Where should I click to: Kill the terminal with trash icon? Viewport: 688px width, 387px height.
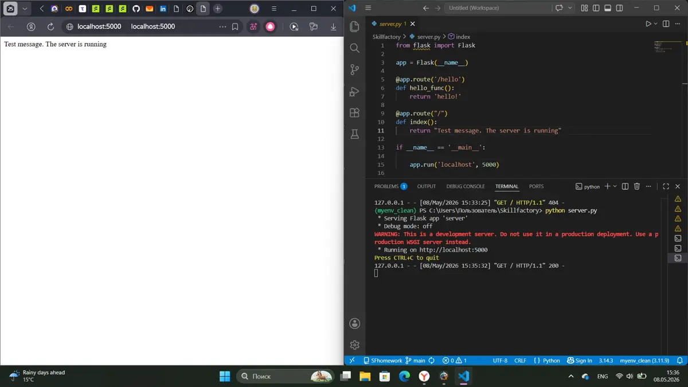click(x=636, y=186)
